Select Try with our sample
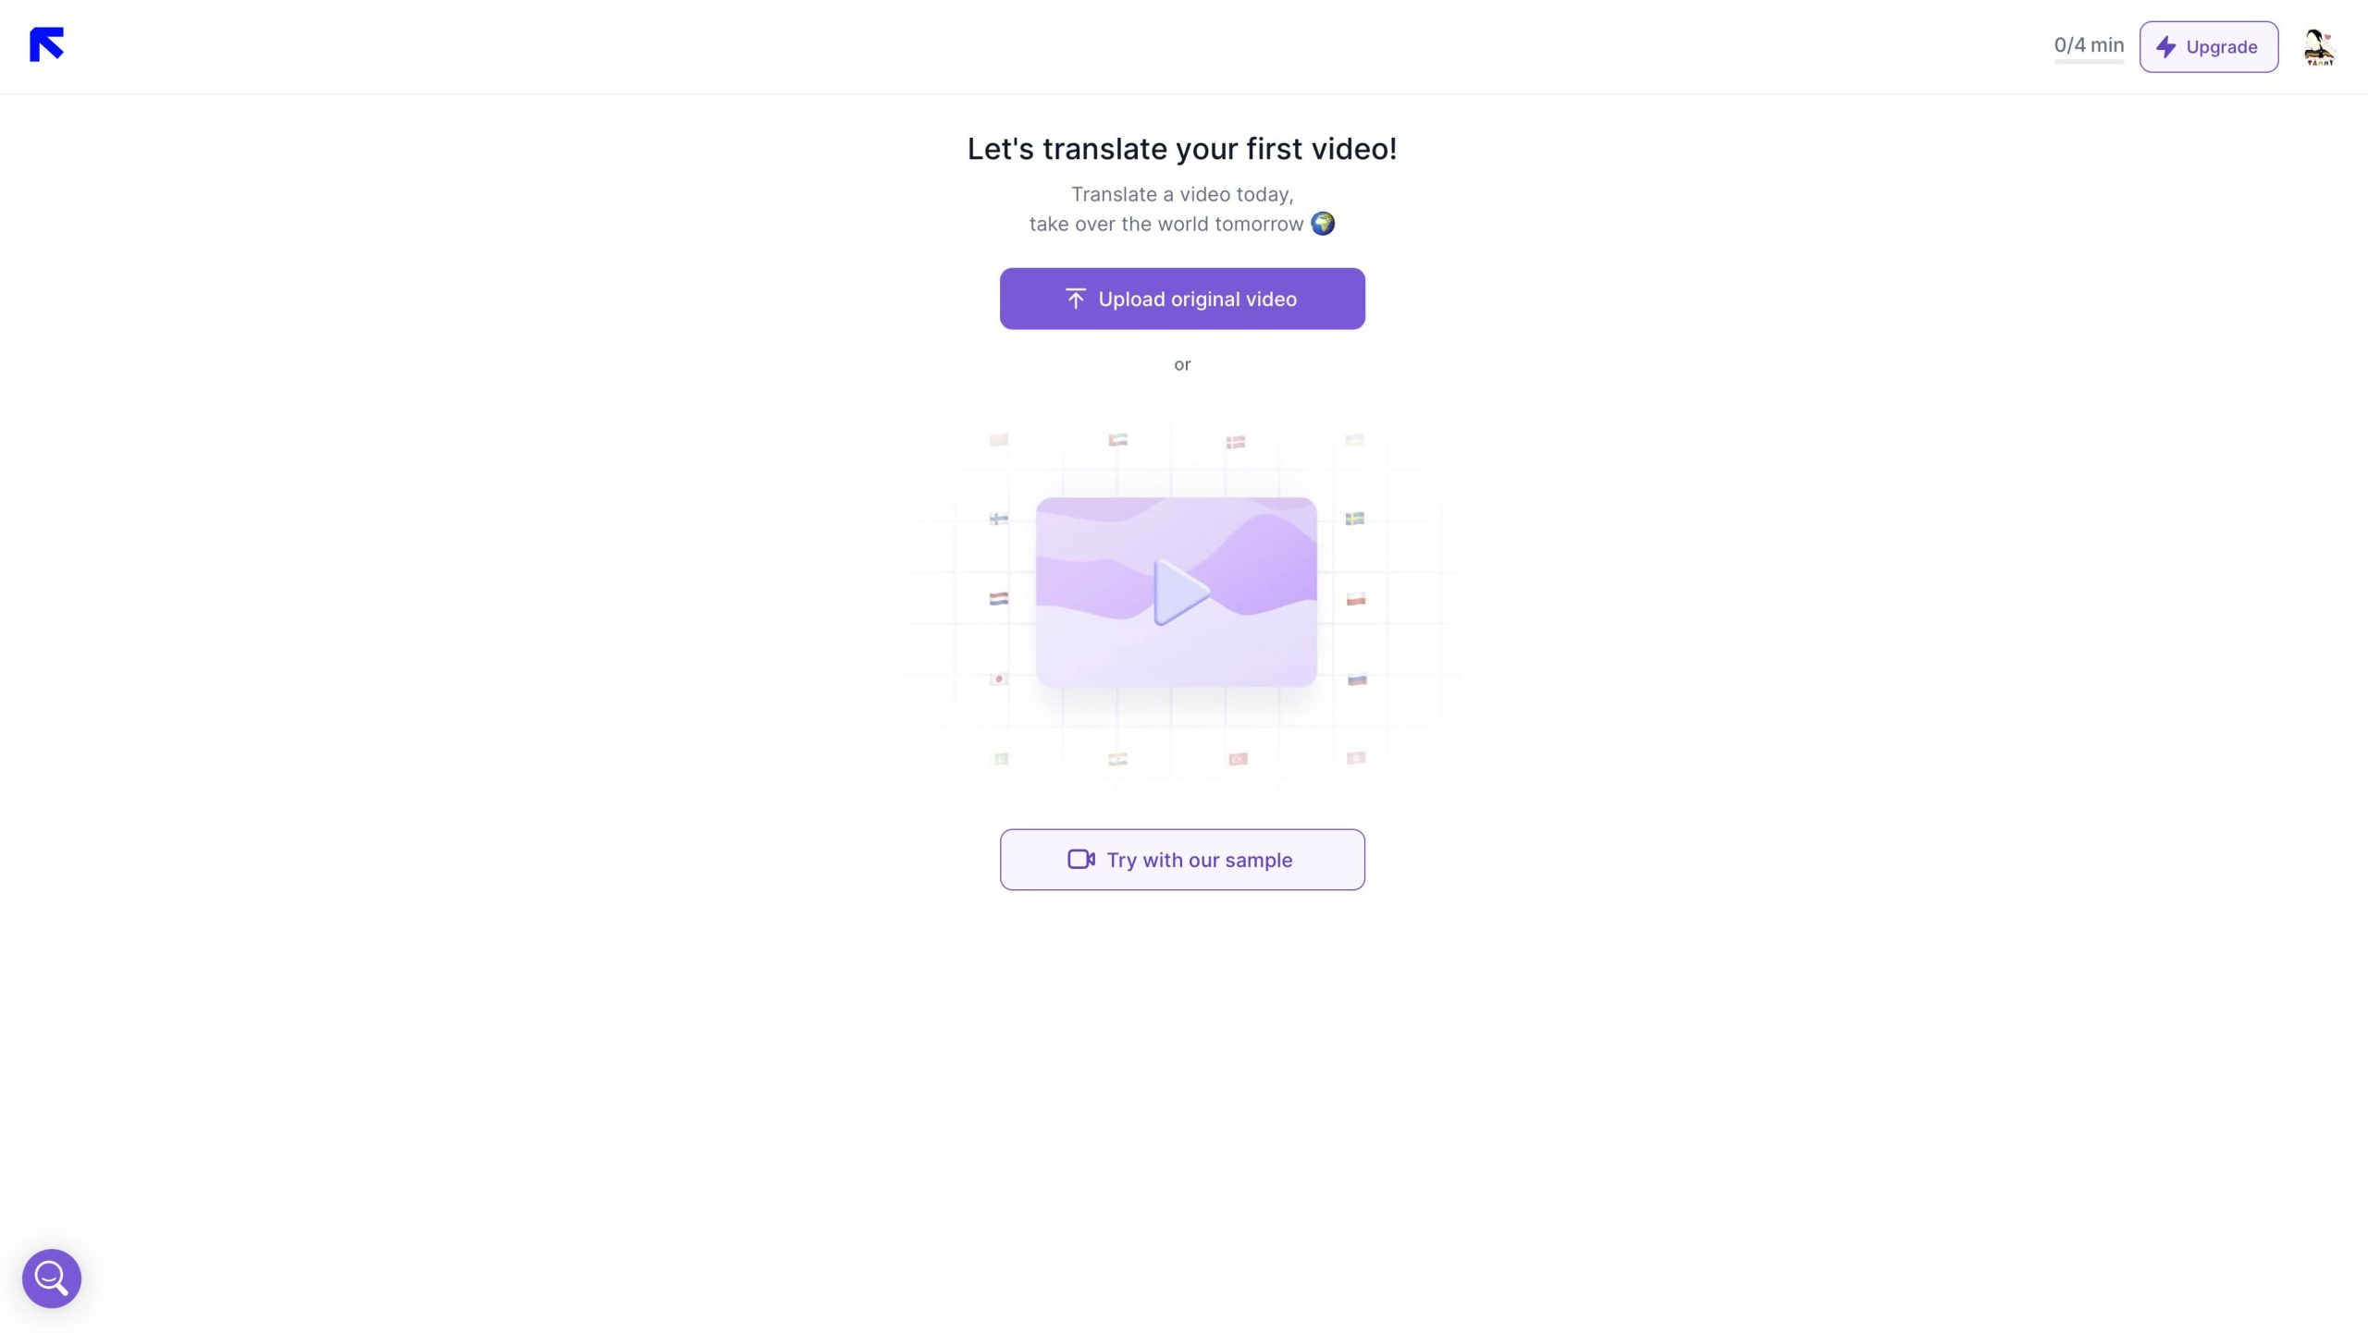 tap(1181, 860)
